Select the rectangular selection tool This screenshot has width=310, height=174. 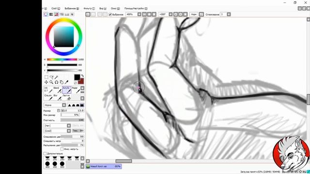[46, 77]
